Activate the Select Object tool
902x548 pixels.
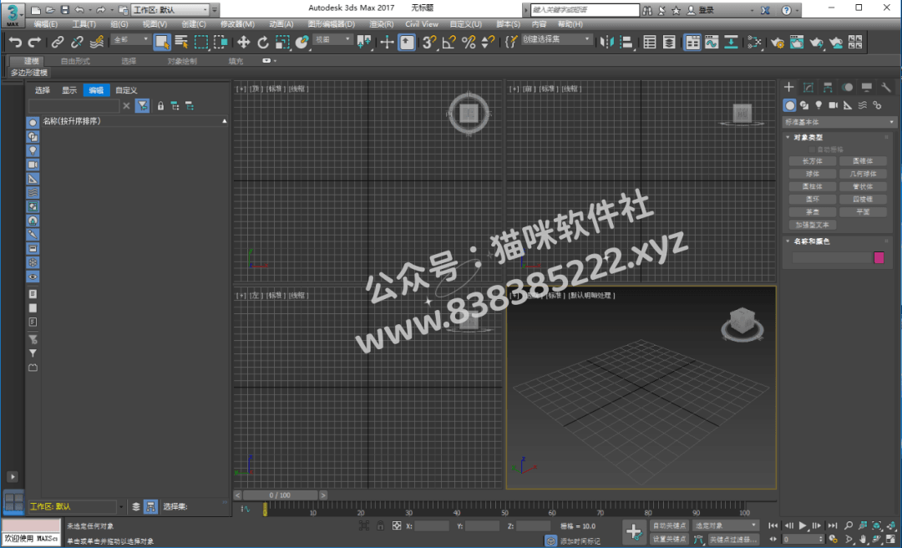pos(162,42)
